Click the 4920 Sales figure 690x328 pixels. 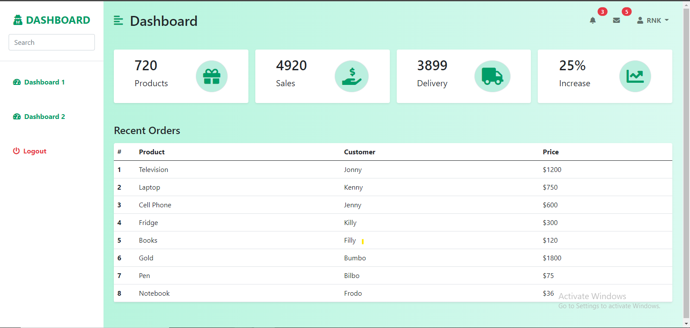(292, 66)
